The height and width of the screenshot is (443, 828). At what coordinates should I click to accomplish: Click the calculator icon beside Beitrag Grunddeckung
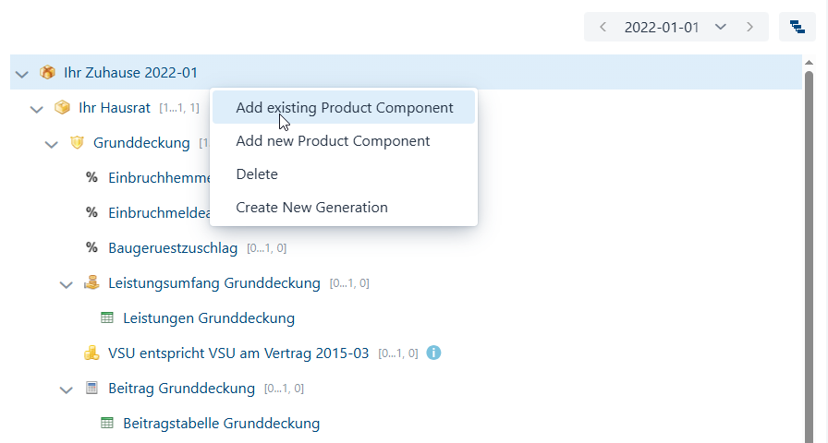tap(91, 389)
